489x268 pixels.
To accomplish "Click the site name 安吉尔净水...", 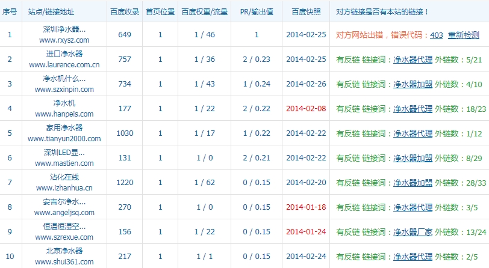I will coord(64,202).
